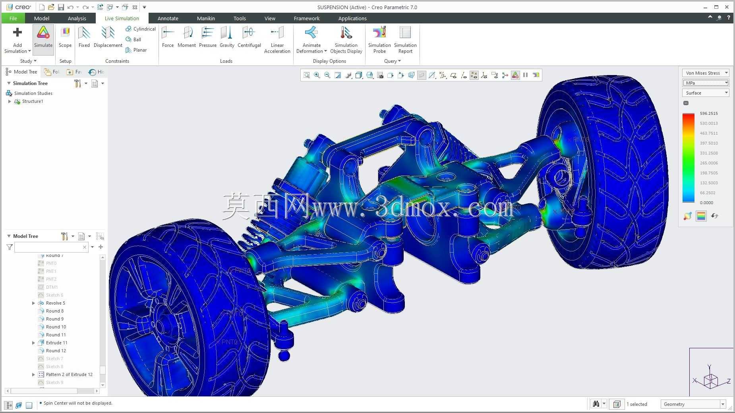
Task: Switch to the Applications ribbon tab
Action: (x=352, y=18)
